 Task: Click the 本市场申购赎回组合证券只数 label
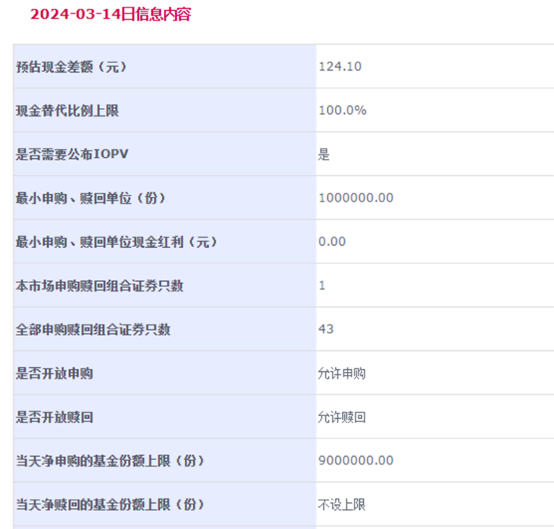[x=100, y=285]
